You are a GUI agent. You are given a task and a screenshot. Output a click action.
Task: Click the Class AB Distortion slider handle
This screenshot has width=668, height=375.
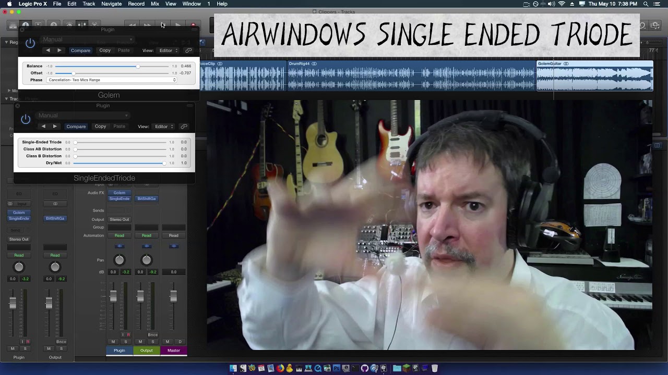click(75, 149)
